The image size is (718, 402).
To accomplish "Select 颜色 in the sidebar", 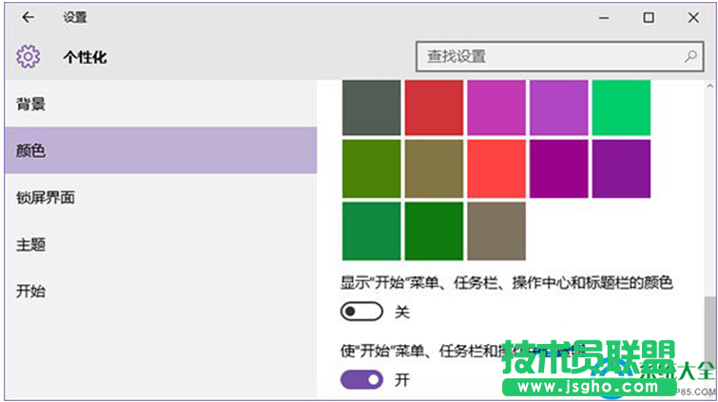I will [31, 150].
